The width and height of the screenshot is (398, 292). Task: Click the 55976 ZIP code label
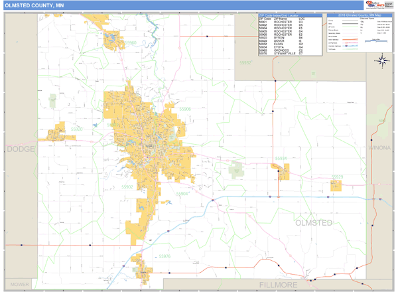coord(164,256)
